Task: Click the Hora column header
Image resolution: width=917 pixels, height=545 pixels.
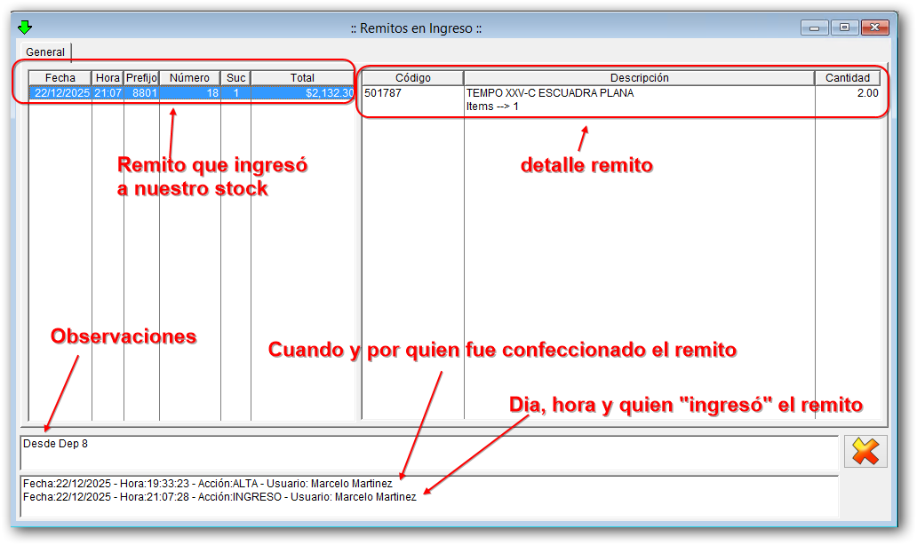Action: tap(108, 78)
